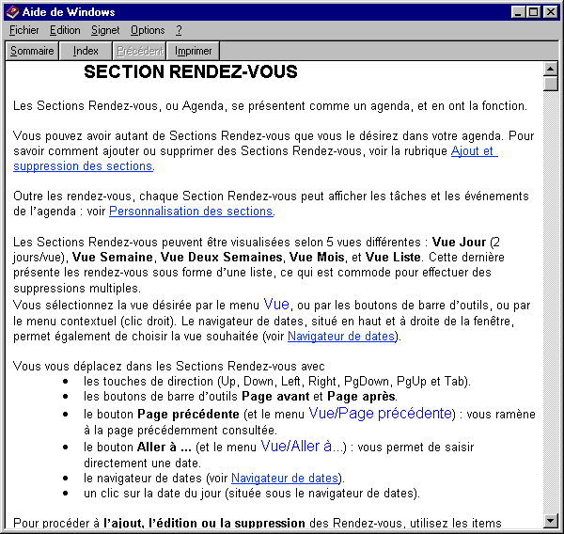Click the bold 'Vue Mois' text
564x534 pixels.
pos(317,257)
